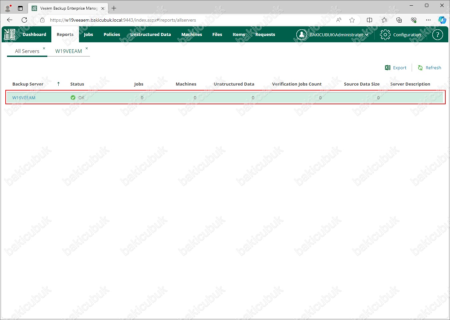Sort by Jobs column header
Screen dimensions: 450x320
pyautogui.click(x=139, y=84)
